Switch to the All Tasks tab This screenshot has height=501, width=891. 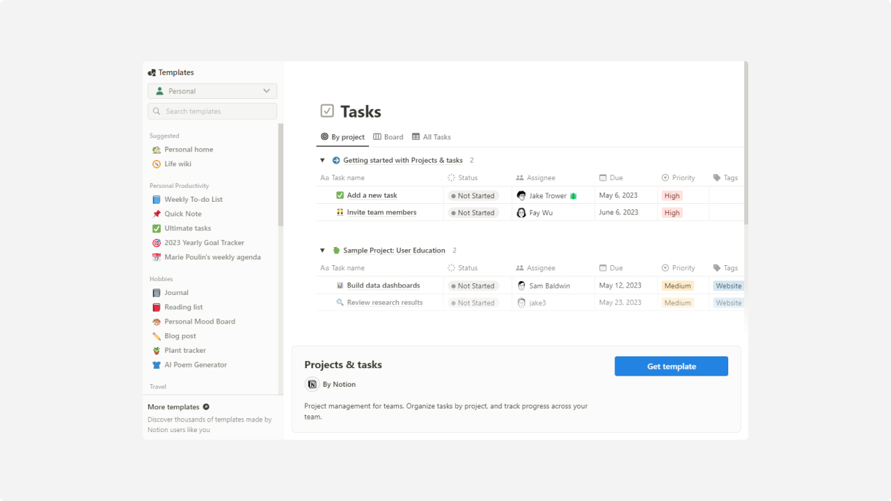point(431,137)
